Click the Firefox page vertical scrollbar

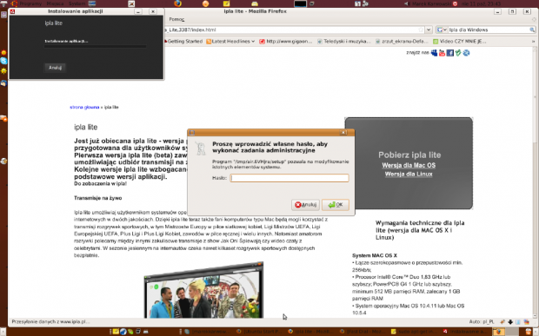click(x=536, y=182)
